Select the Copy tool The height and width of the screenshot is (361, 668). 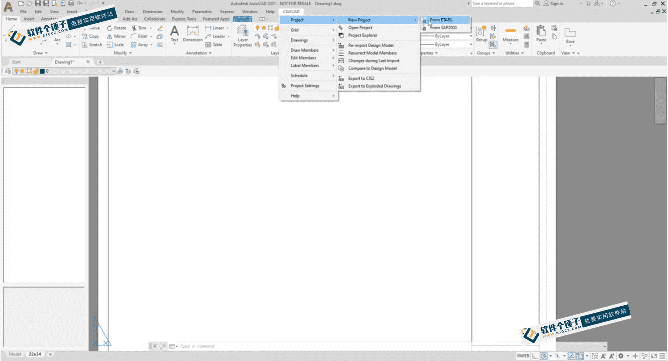(x=91, y=36)
